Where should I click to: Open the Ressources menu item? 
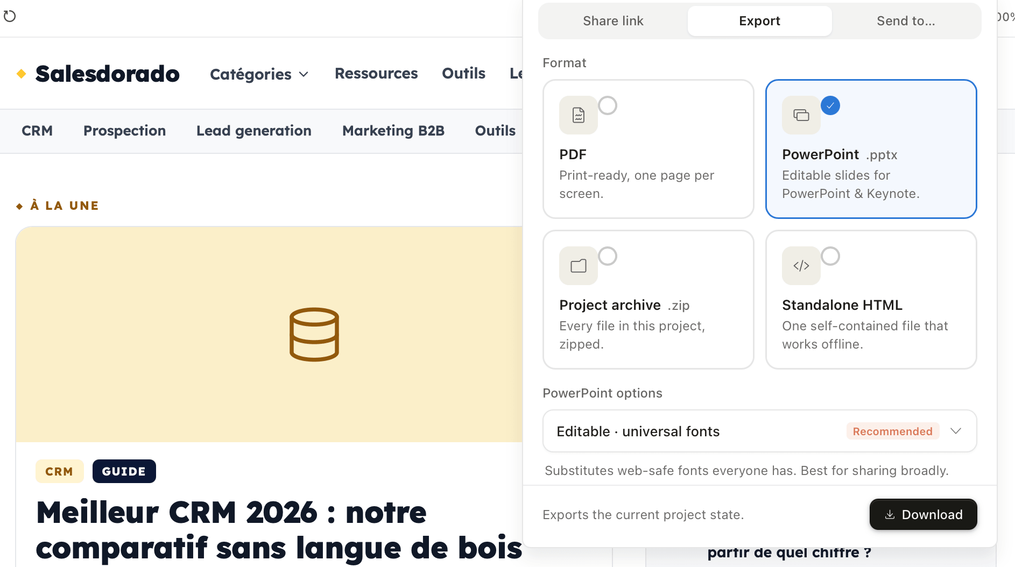click(376, 73)
